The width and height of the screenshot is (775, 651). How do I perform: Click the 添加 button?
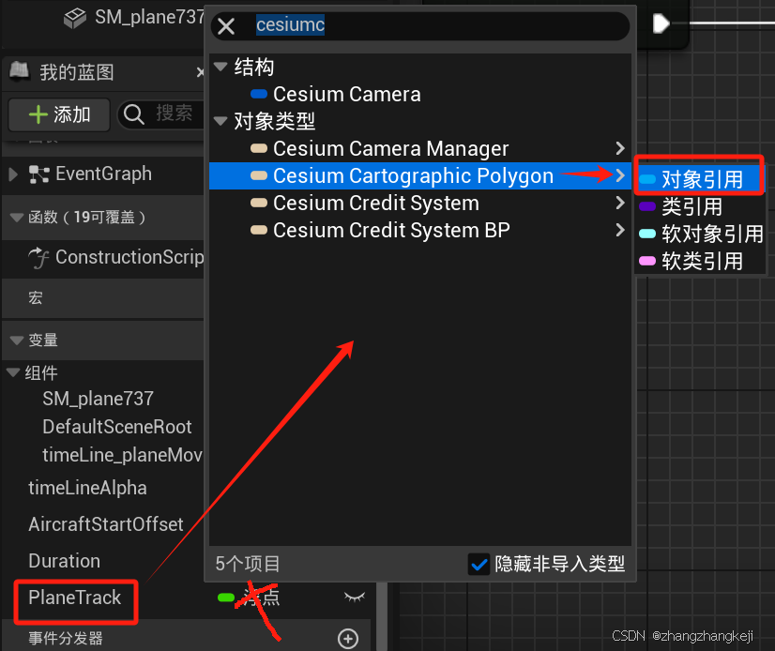[59, 114]
